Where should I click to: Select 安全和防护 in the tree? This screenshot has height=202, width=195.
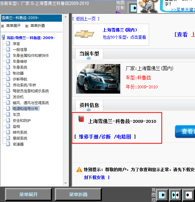click(x=22, y=121)
